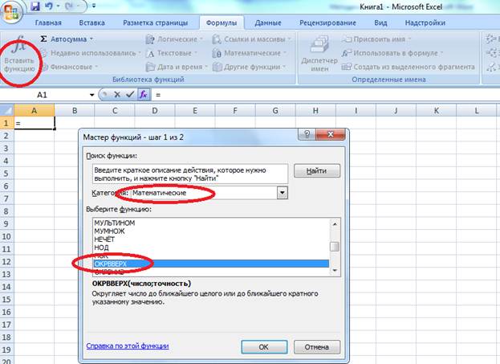Open Дата и время functions menu
This screenshot has height=364, width=500.
pos(177,67)
